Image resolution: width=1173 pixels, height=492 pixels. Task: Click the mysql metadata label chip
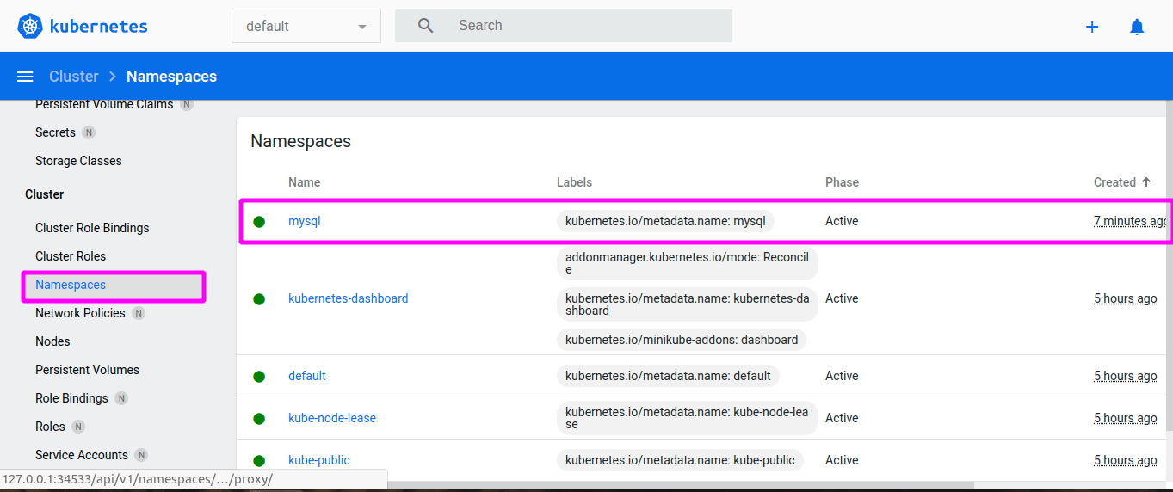click(x=665, y=221)
